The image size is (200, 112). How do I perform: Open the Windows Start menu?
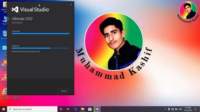(x=3, y=109)
